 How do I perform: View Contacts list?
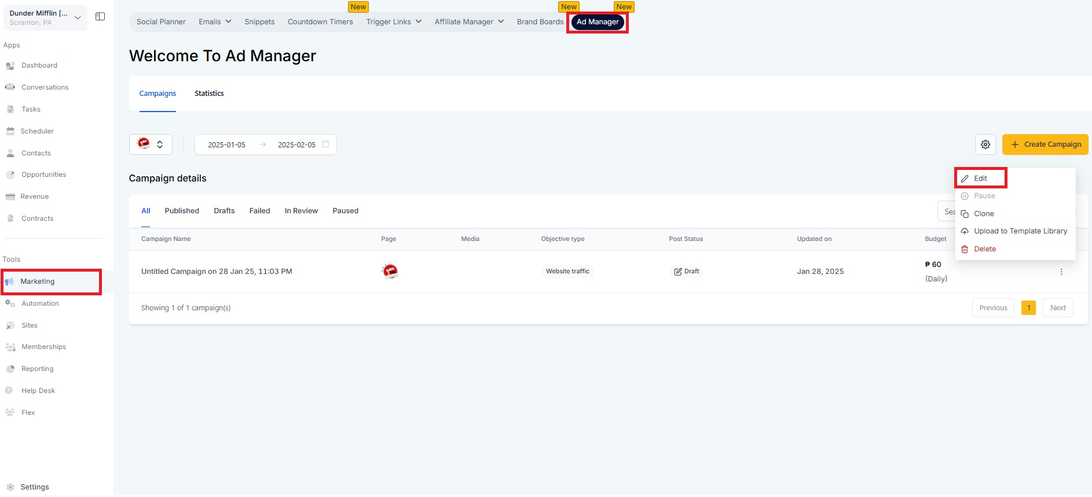tap(36, 153)
